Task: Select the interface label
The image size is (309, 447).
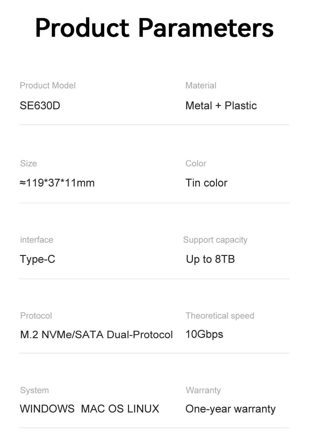Action: coord(37,240)
